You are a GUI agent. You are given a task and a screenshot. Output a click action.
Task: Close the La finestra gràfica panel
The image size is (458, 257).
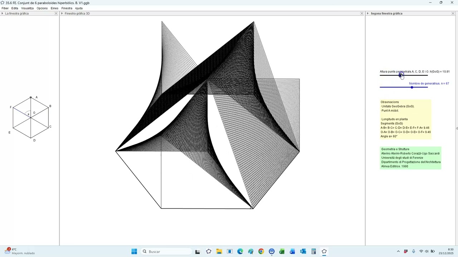point(56,14)
